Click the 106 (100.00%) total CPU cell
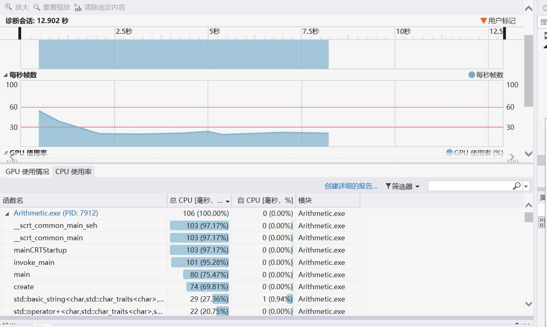Image resolution: width=547 pixels, height=327 pixels. pyautogui.click(x=199, y=213)
